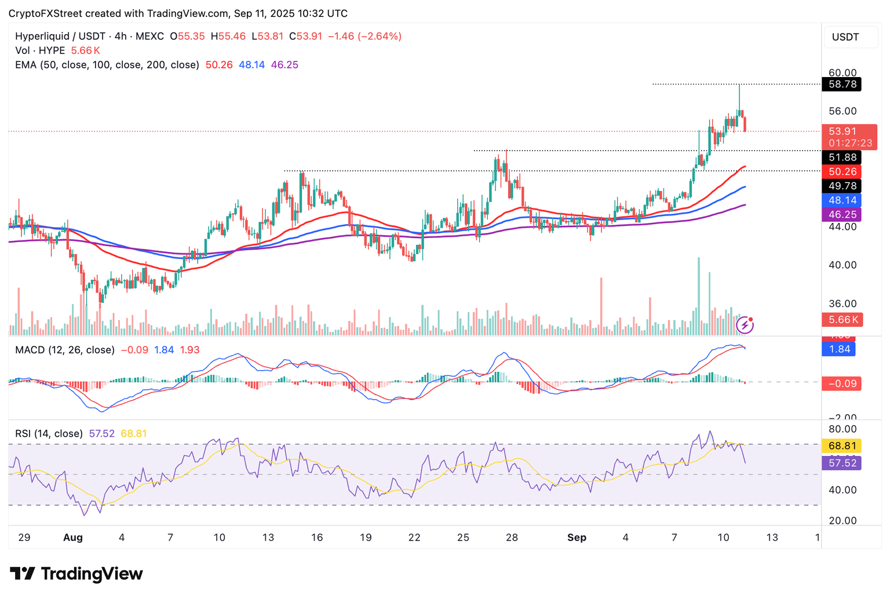The height and width of the screenshot is (599, 890).
Task: Open the EMA indicator legend settings
Action: pyautogui.click(x=107, y=65)
